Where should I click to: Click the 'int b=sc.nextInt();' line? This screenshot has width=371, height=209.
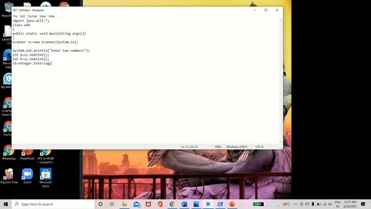coord(31,59)
